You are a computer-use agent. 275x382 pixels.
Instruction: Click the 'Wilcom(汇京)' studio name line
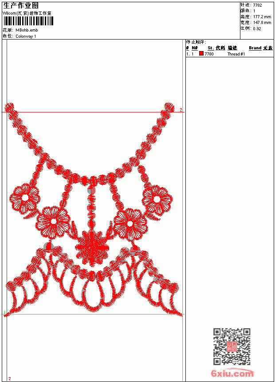pos(27,13)
